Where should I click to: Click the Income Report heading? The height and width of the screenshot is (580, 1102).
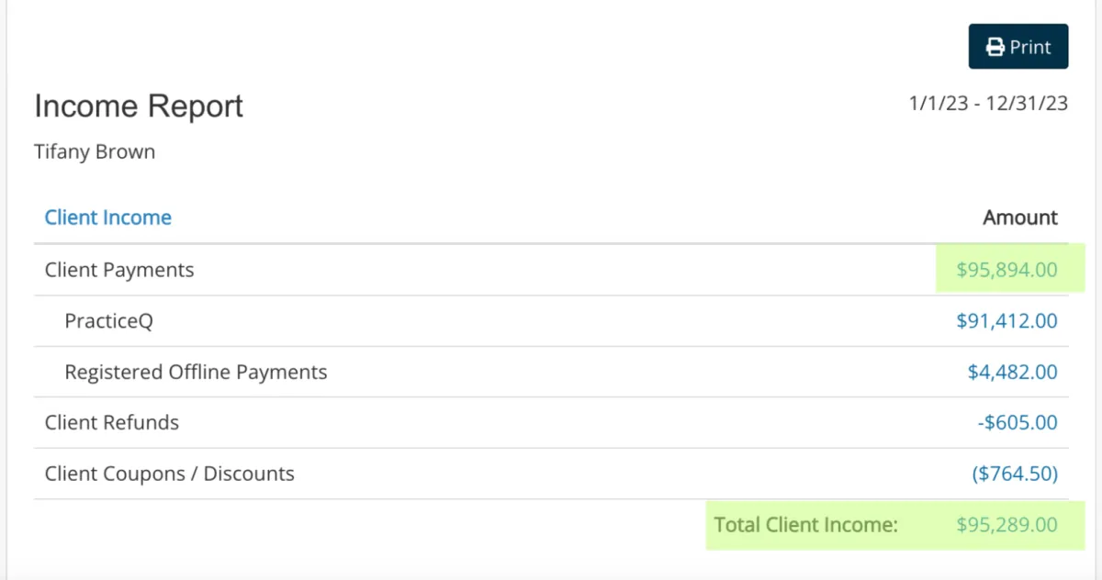pos(139,106)
